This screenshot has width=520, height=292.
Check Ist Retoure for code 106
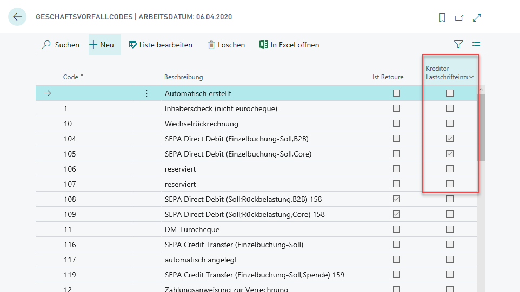tap(396, 169)
